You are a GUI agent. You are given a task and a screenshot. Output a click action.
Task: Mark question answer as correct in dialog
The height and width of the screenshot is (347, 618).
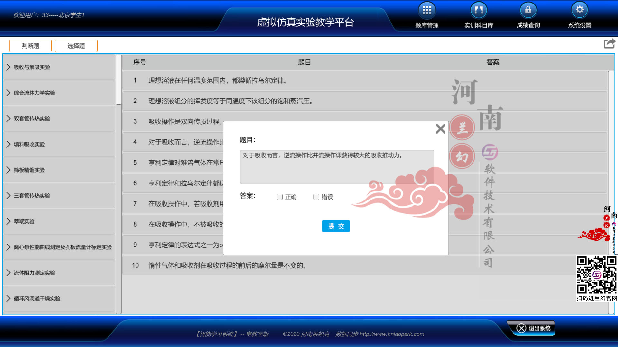click(279, 197)
